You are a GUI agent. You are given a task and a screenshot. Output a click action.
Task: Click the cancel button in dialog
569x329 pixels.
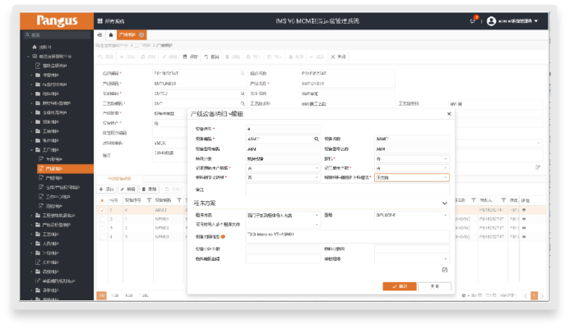point(434,286)
